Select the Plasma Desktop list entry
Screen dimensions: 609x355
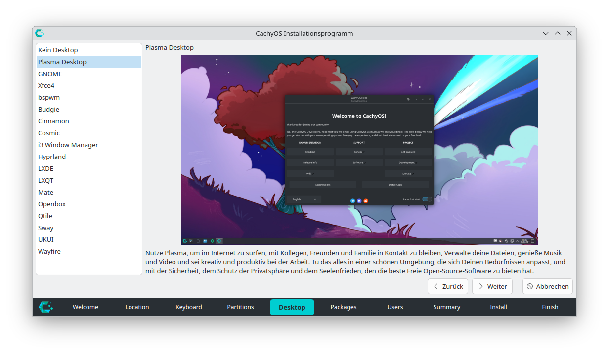(89, 62)
